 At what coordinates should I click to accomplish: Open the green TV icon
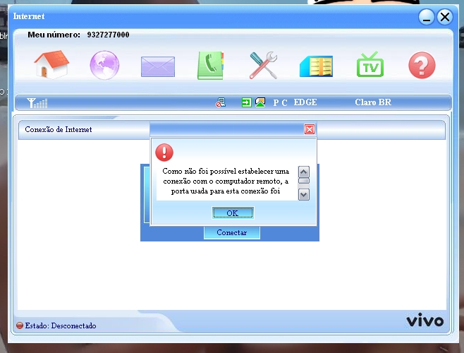click(370, 64)
